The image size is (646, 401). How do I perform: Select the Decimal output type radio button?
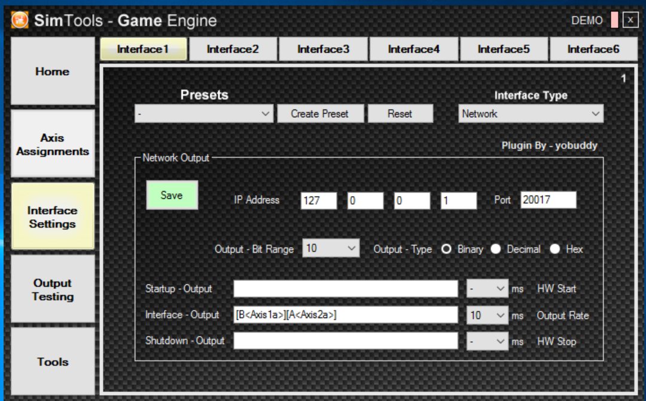(x=496, y=249)
